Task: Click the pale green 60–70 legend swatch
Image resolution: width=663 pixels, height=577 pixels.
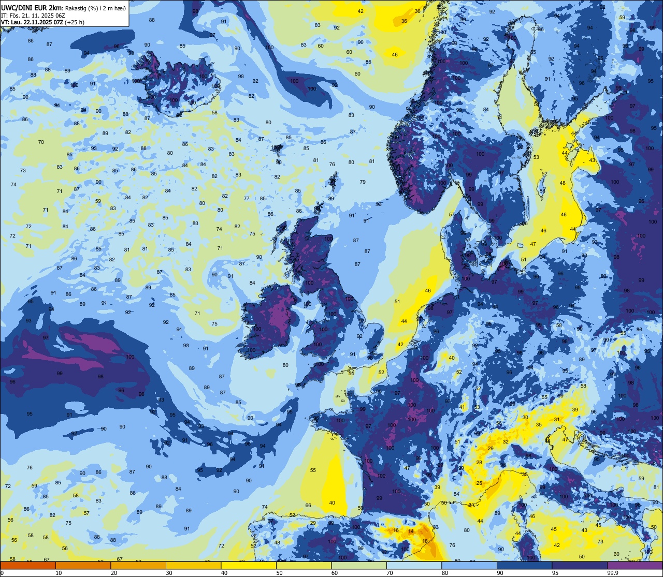Action: coord(359,565)
